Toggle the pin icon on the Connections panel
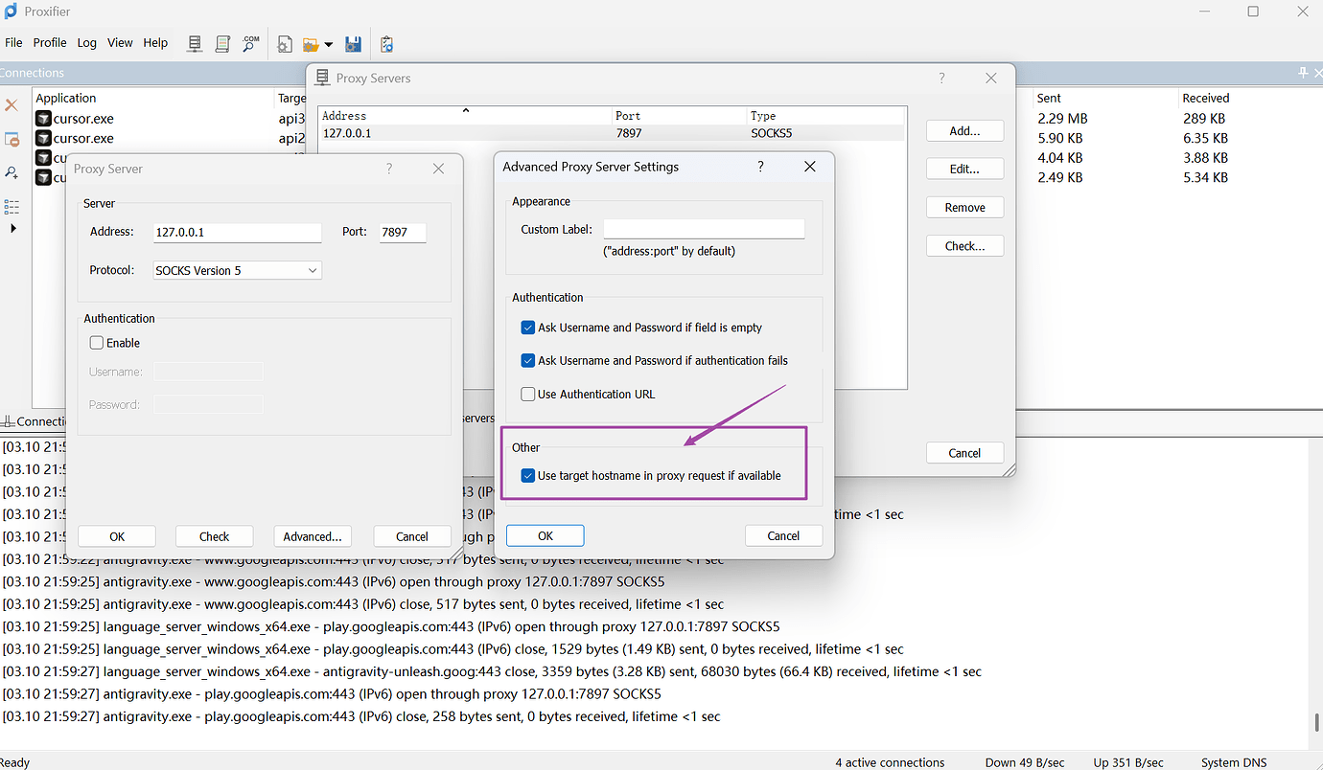This screenshot has width=1323, height=770. click(1303, 73)
